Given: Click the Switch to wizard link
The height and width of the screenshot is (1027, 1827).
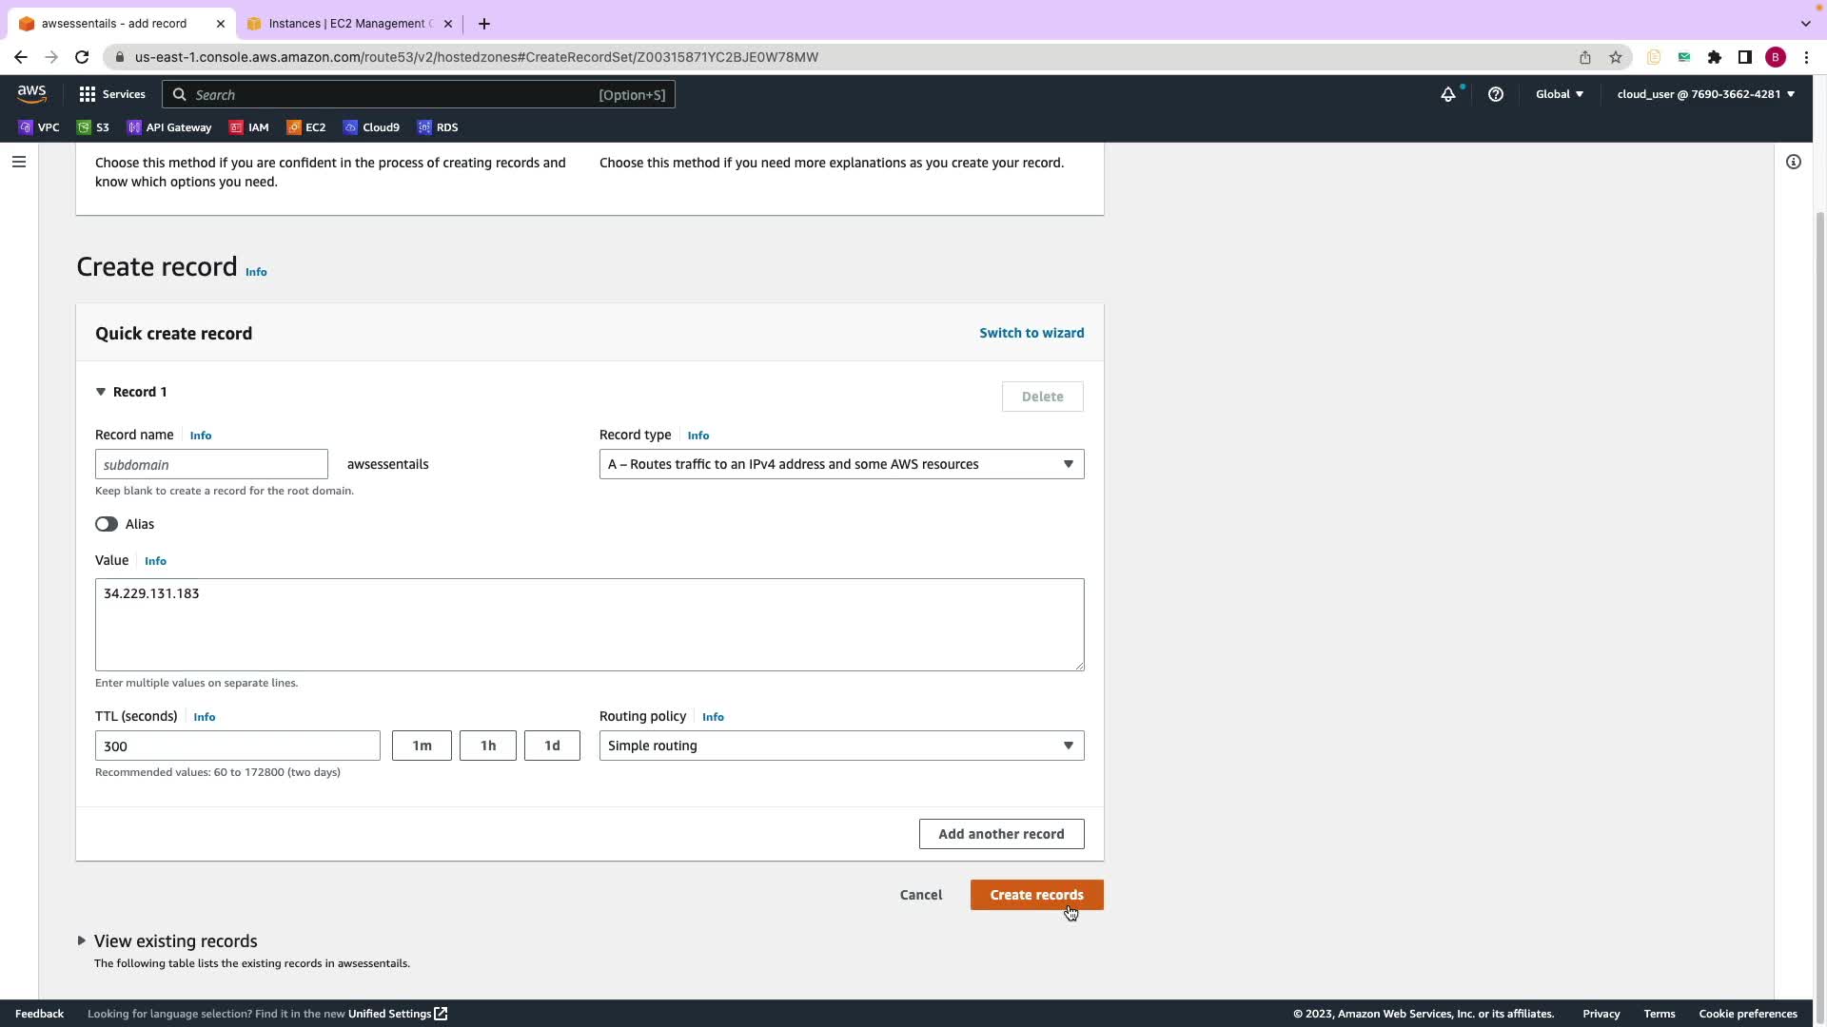Looking at the screenshot, I should tap(1031, 333).
